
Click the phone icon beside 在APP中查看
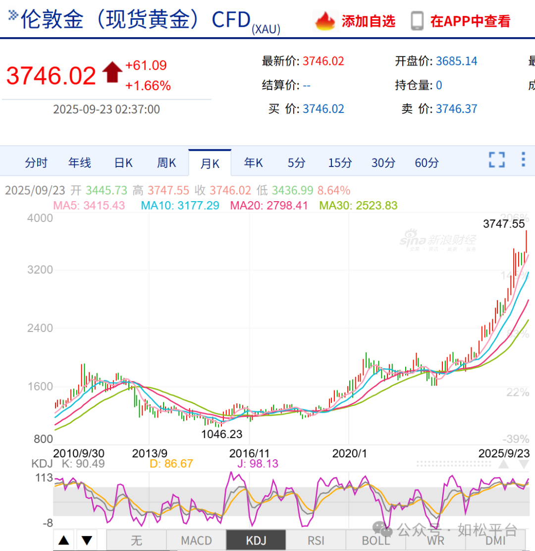click(x=417, y=21)
